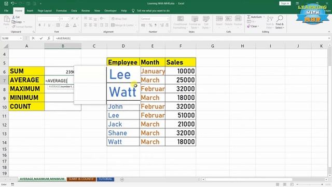Switch to the Page Layout tab
Image resolution: width=332 pixels, height=187 pixels.
pos(45,10)
